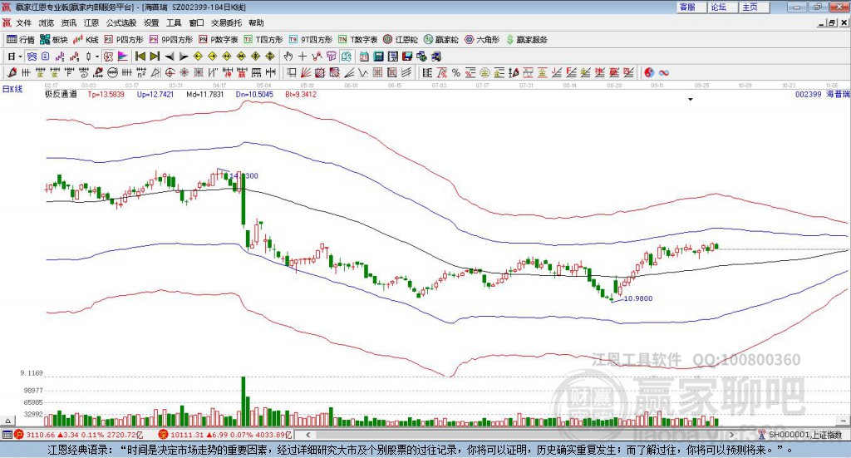Image resolution: width=851 pixels, height=458 pixels.
Task: Open the 9P四方形 tool
Action: [171, 40]
